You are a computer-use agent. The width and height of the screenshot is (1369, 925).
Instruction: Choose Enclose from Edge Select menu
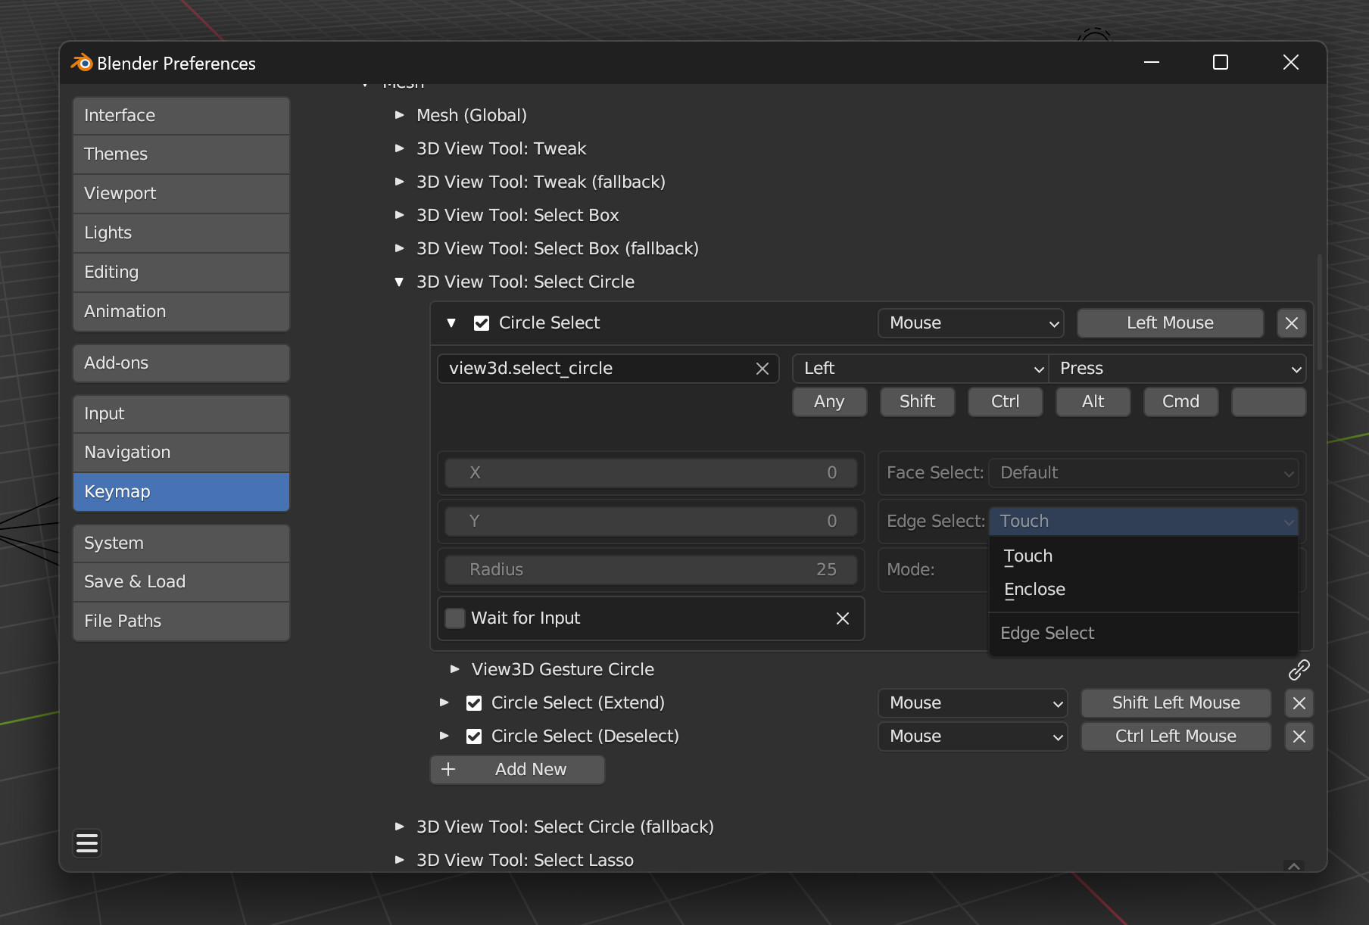tap(1143, 590)
